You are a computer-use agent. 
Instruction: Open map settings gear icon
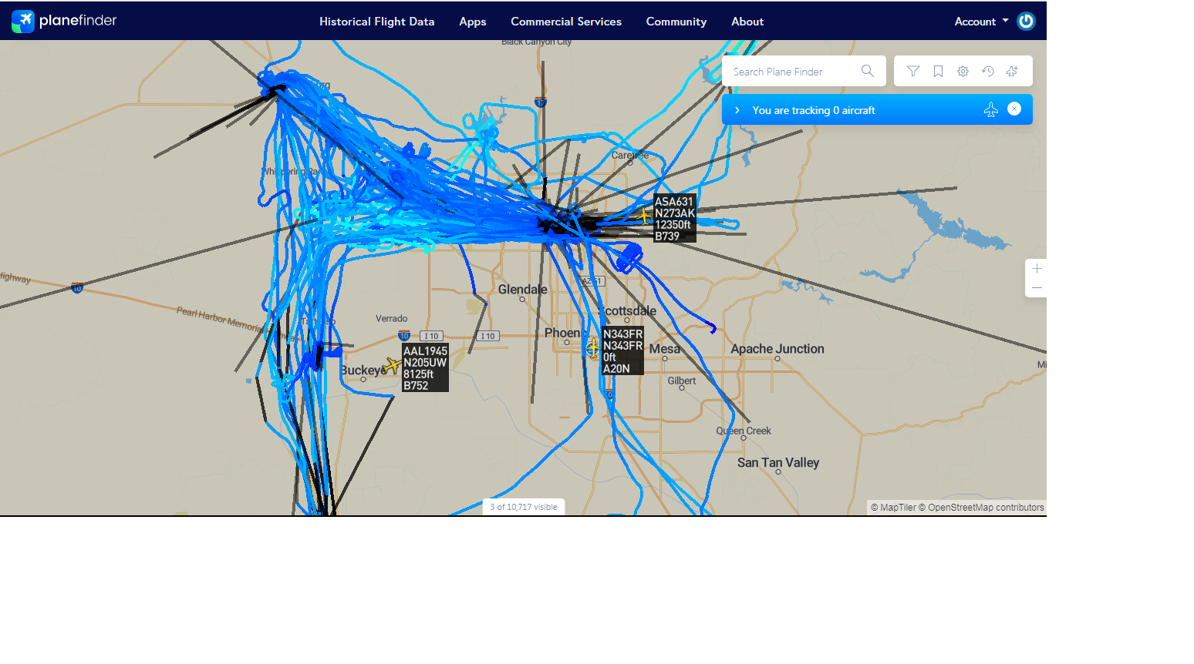pyautogui.click(x=963, y=72)
